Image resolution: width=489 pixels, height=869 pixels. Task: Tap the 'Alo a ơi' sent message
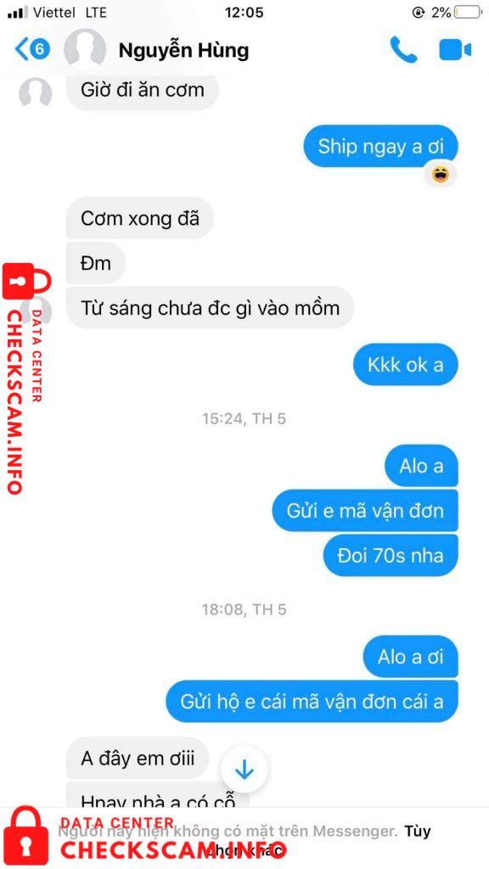pyautogui.click(x=410, y=657)
